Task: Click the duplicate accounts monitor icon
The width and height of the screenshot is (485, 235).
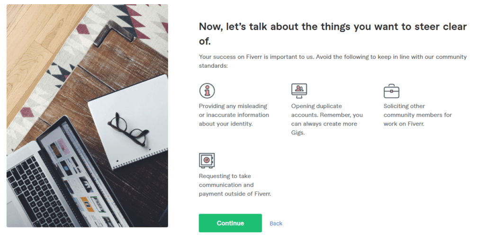Action: pyautogui.click(x=299, y=90)
